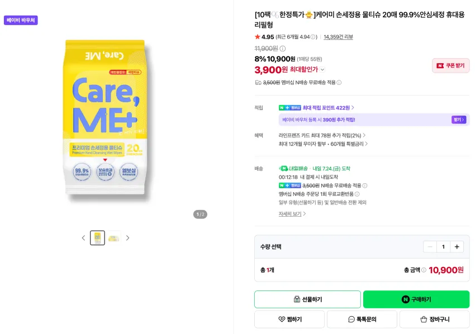This screenshot has height=334, width=475.
Task: Click info icon beside the 4.94 rating
Action: (312, 37)
